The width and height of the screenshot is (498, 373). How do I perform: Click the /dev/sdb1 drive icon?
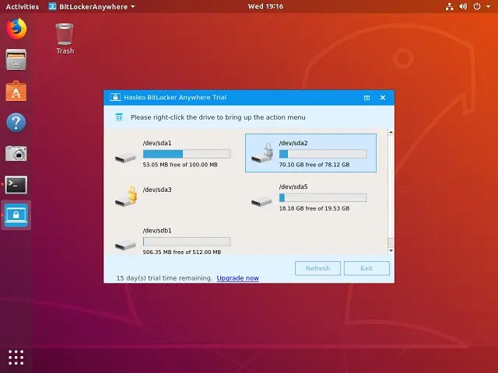pyautogui.click(x=125, y=246)
